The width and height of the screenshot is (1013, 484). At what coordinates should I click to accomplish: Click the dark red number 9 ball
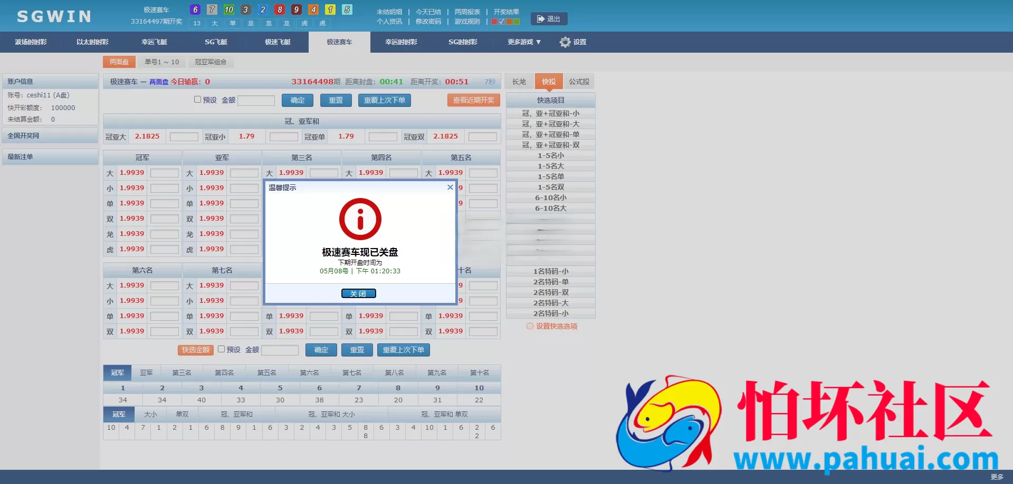(297, 9)
